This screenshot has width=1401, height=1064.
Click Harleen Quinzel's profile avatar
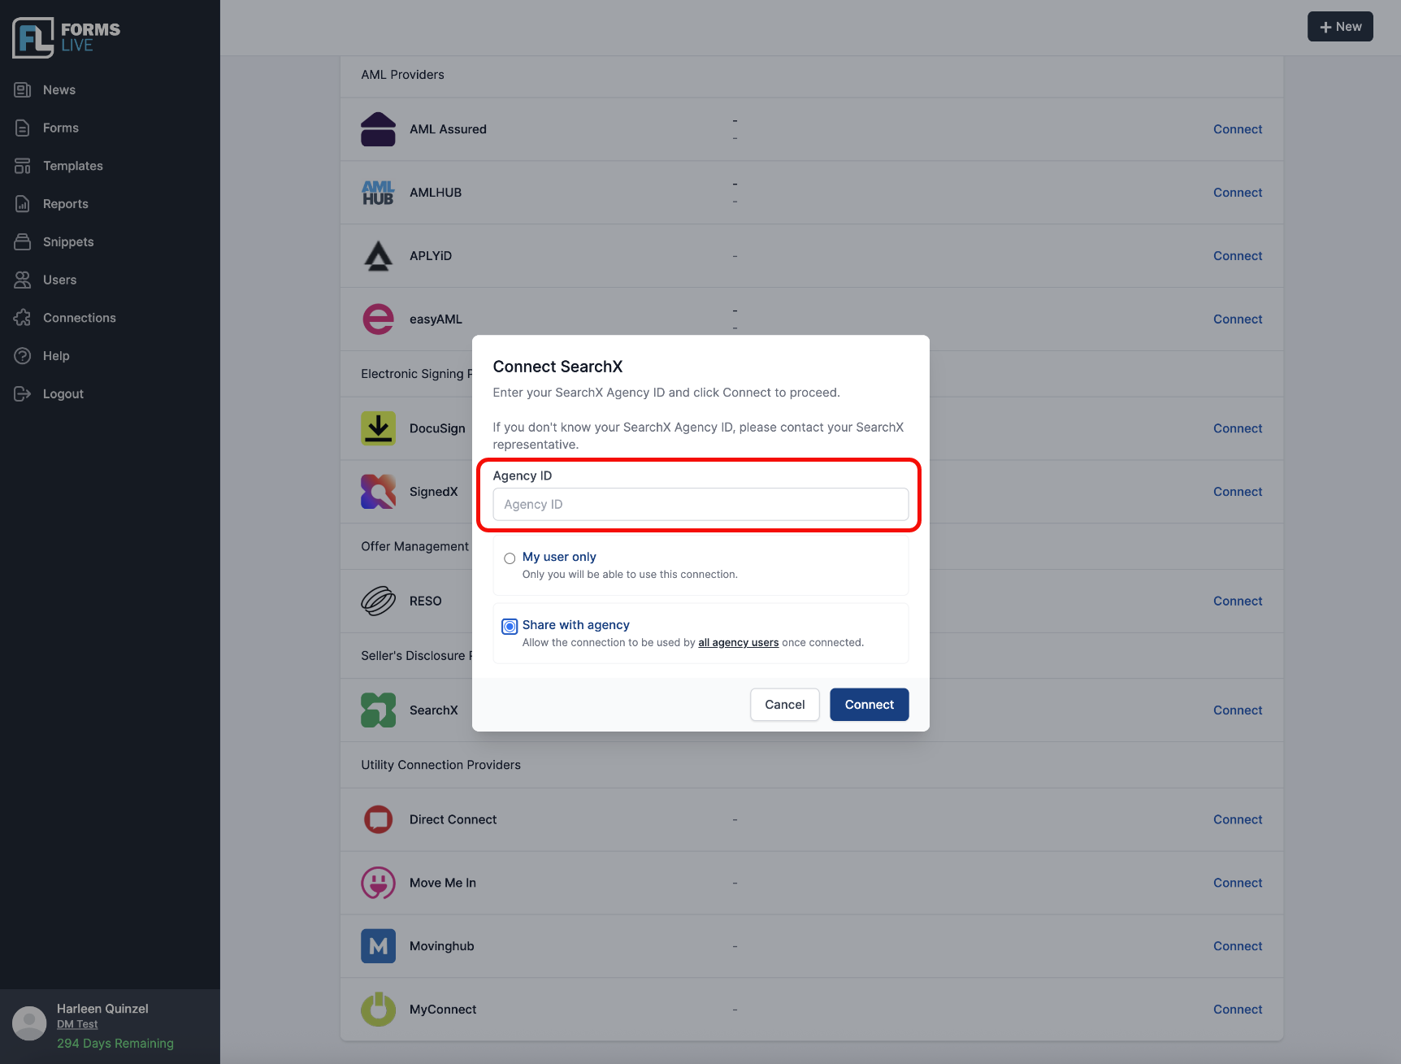click(x=29, y=1023)
